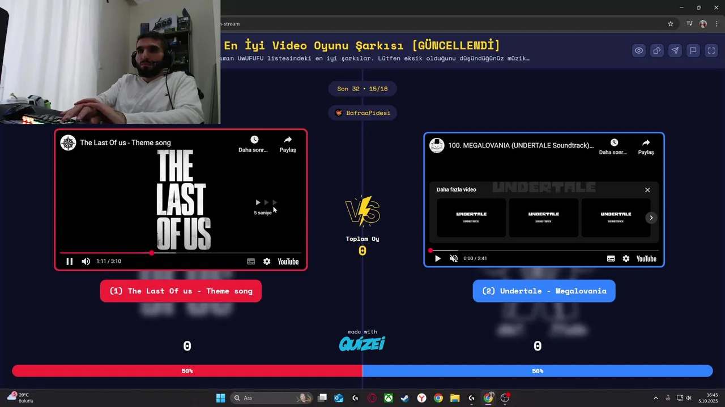This screenshot has width=725, height=407.
Task: Close the Daha fazla video panel
Action: (x=647, y=190)
